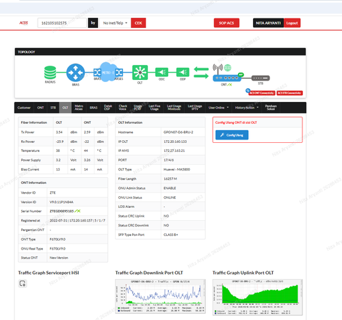The width and height of the screenshot is (342, 320).
Task: Click the SOP ACS button
Action: [x=226, y=23]
